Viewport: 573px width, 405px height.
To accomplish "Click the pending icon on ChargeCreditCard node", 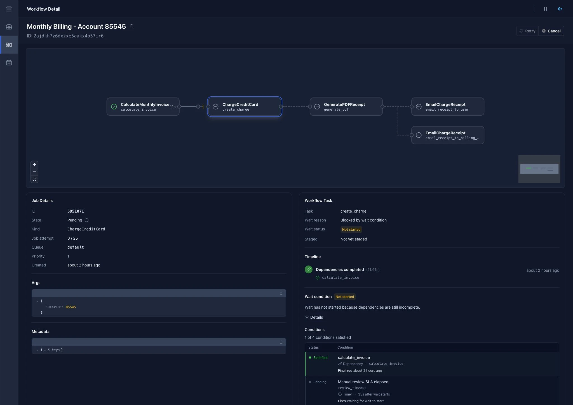I will tap(215, 106).
